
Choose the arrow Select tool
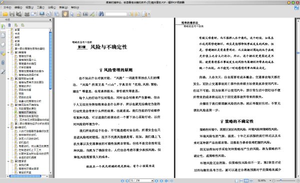(72, 14)
